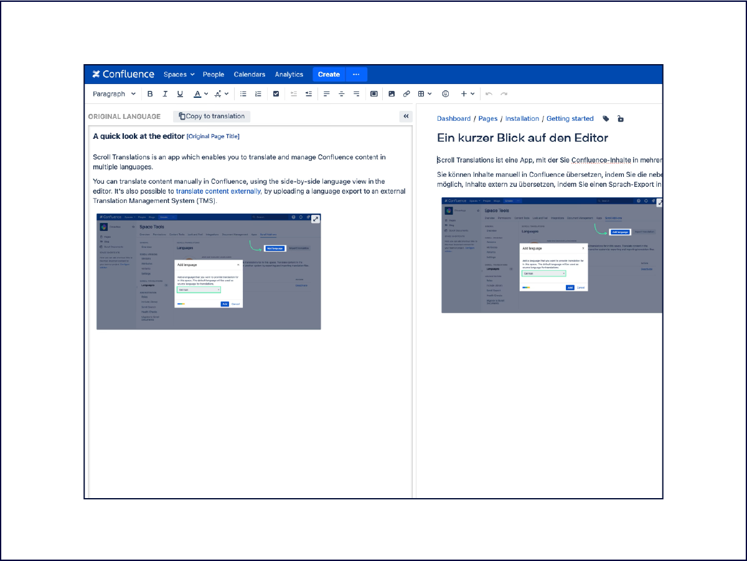This screenshot has height=561, width=747.
Task: Align text left
Action: coord(326,94)
